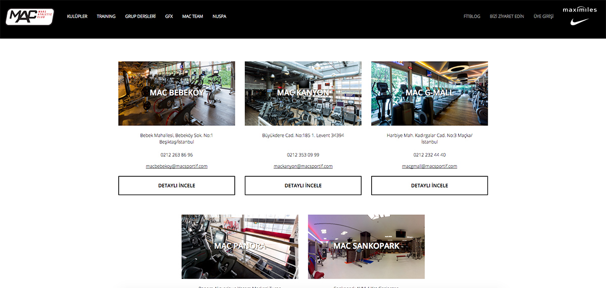Email macgmall@macsportif.com link
This screenshot has height=288, width=606.
click(x=430, y=166)
